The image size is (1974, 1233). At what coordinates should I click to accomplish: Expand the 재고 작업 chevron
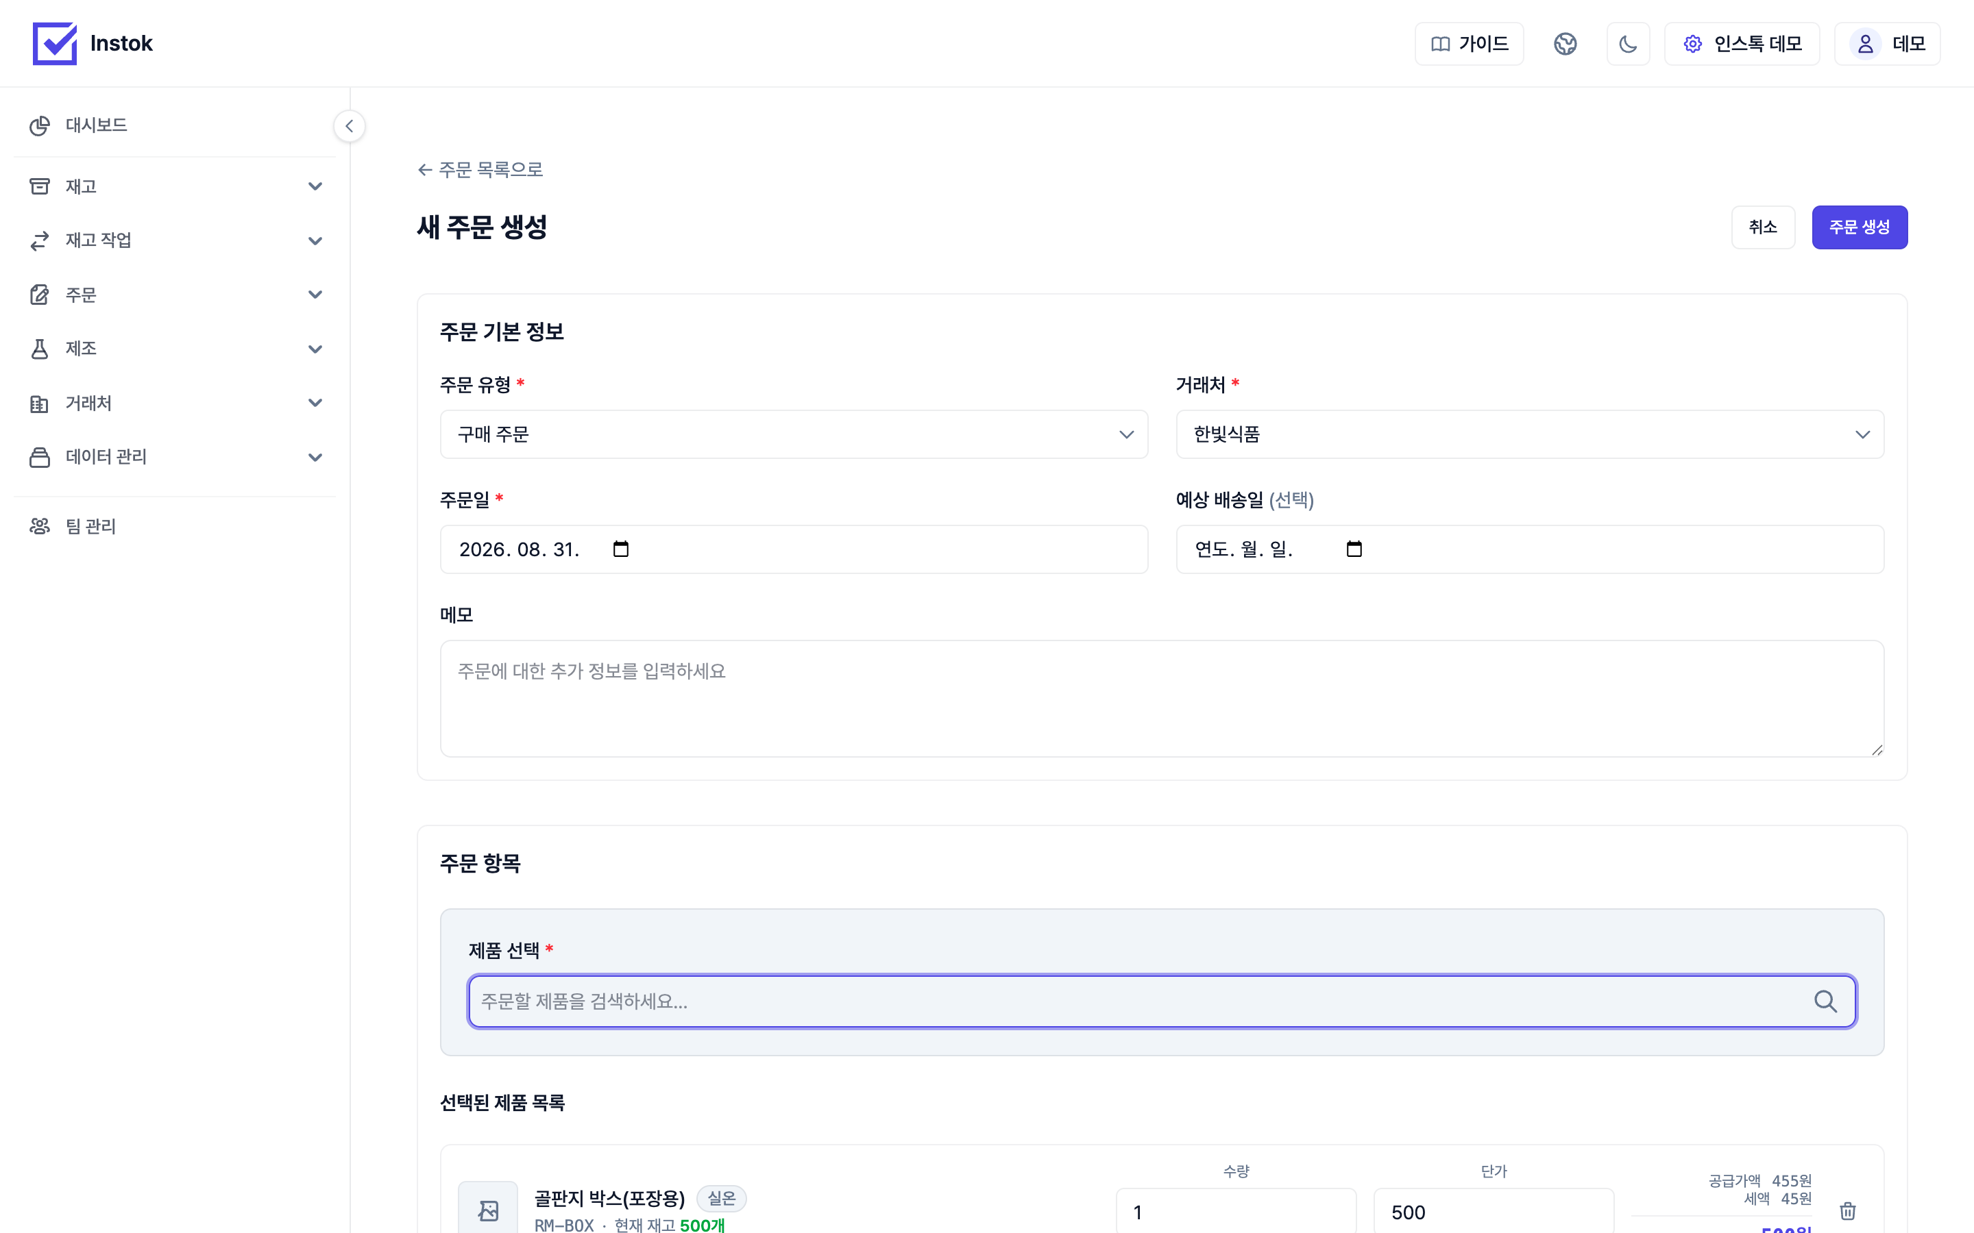315,240
